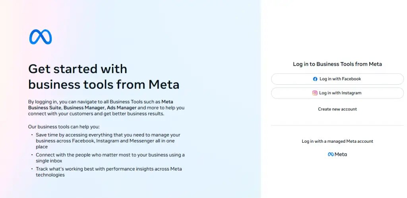Click the 'Get started with' headline
The height and width of the screenshot is (198, 407).
tap(78, 69)
